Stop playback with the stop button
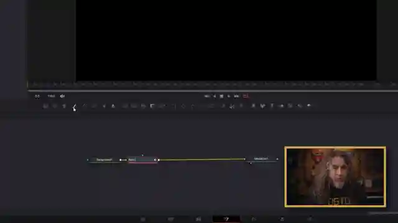Image resolution: width=398 pixels, height=223 pixels. click(x=221, y=96)
